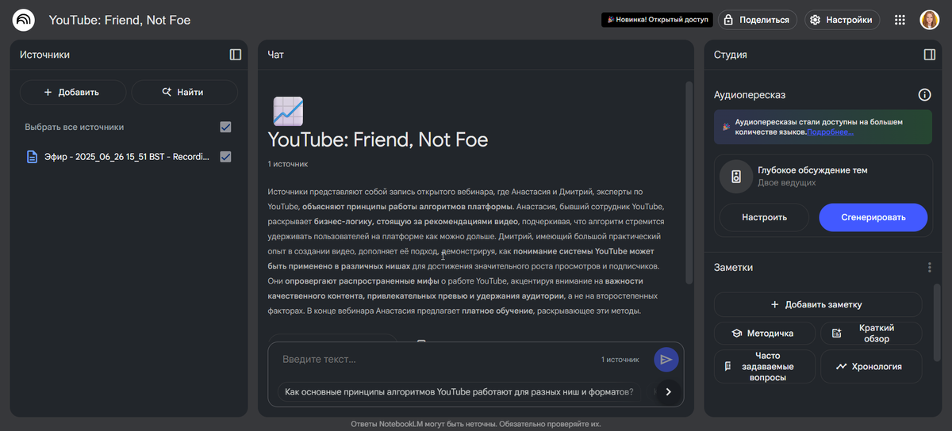Click the deep dive speaker icon
Viewport: 952px width, 431px height.
735,177
